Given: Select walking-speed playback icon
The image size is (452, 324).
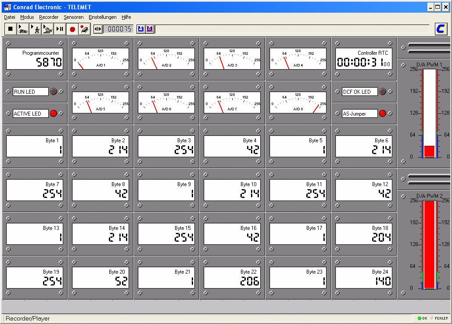Looking at the screenshot, I should pyautogui.click(x=36, y=29).
